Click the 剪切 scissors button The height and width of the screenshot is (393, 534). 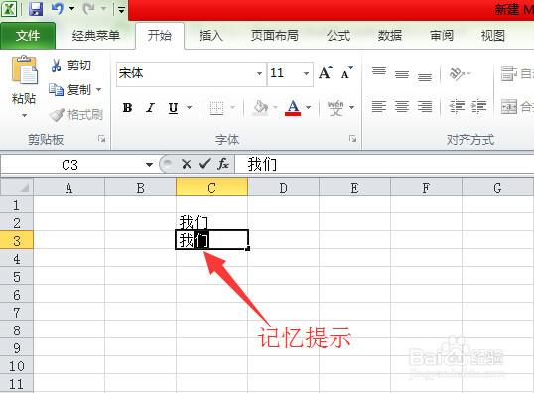[70, 65]
